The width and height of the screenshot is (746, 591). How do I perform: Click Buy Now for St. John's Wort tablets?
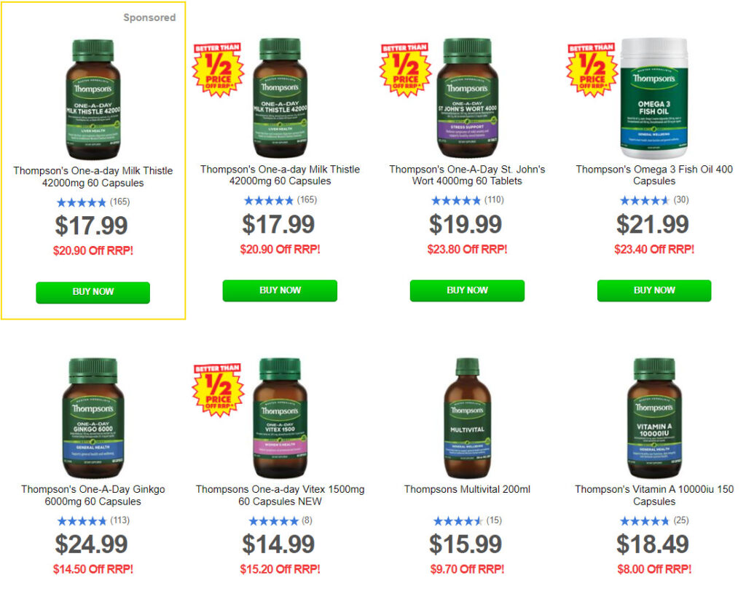click(x=467, y=290)
